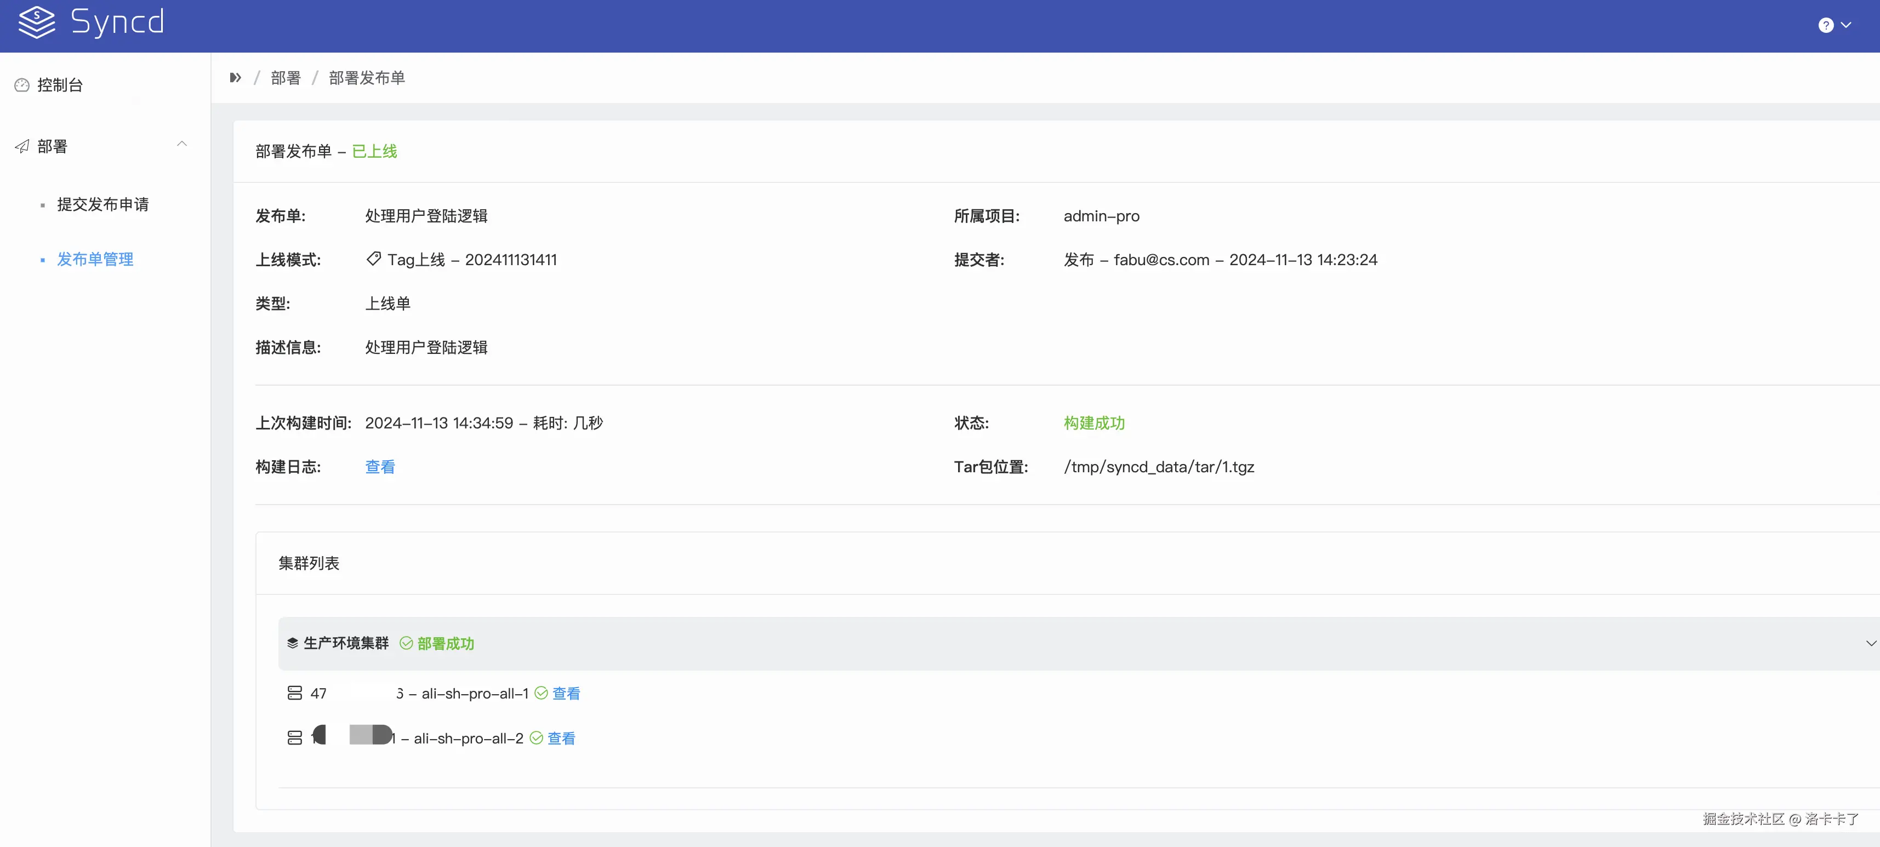Select 提交发布申请 in sidebar

pos(103,204)
